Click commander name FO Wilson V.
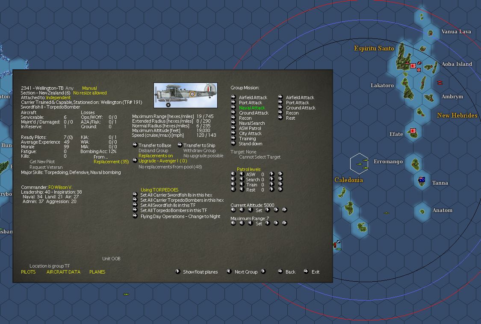The height and width of the screenshot is (324, 481). point(60,187)
